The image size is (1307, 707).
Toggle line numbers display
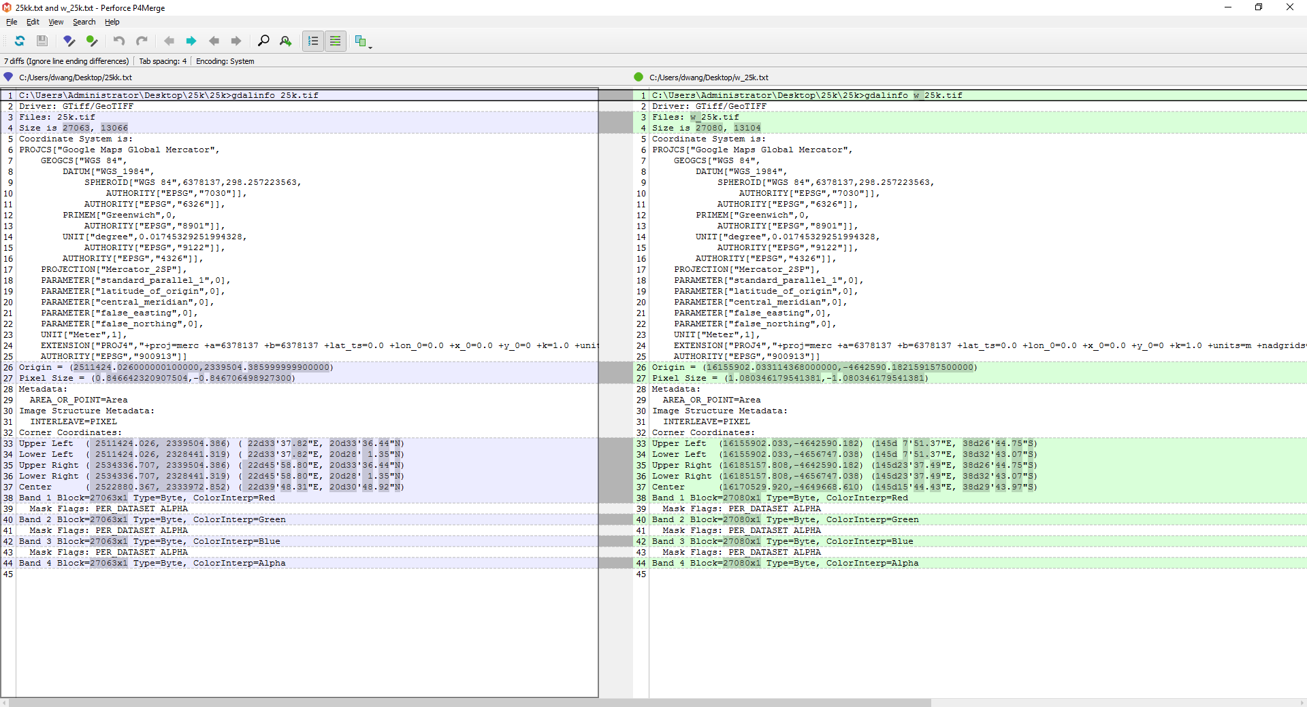click(313, 41)
